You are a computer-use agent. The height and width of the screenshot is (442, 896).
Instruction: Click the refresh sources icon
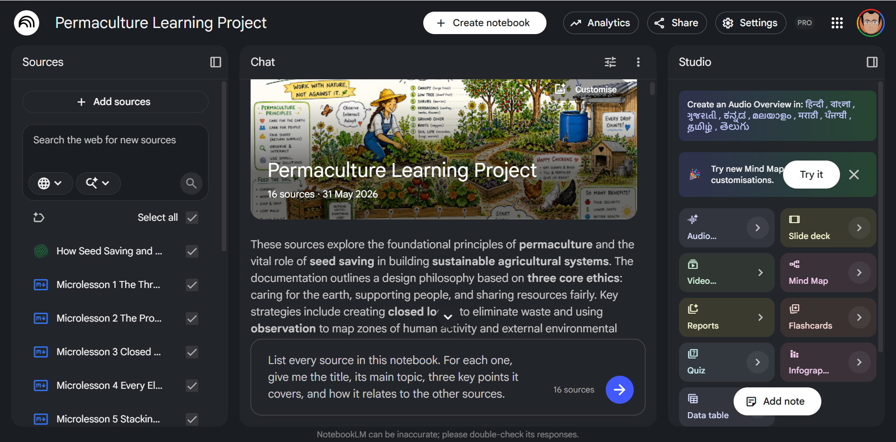pos(39,217)
